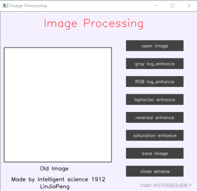Click the 'Old Image' caption
Image resolution: width=197 pixels, height=191 pixels.
pyautogui.click(x=54, y=169)
